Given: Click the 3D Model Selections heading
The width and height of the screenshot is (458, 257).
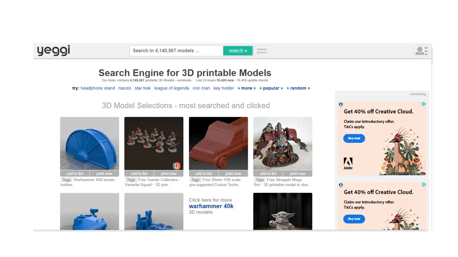Looking at the screenshot, I should tap(186, 105).
